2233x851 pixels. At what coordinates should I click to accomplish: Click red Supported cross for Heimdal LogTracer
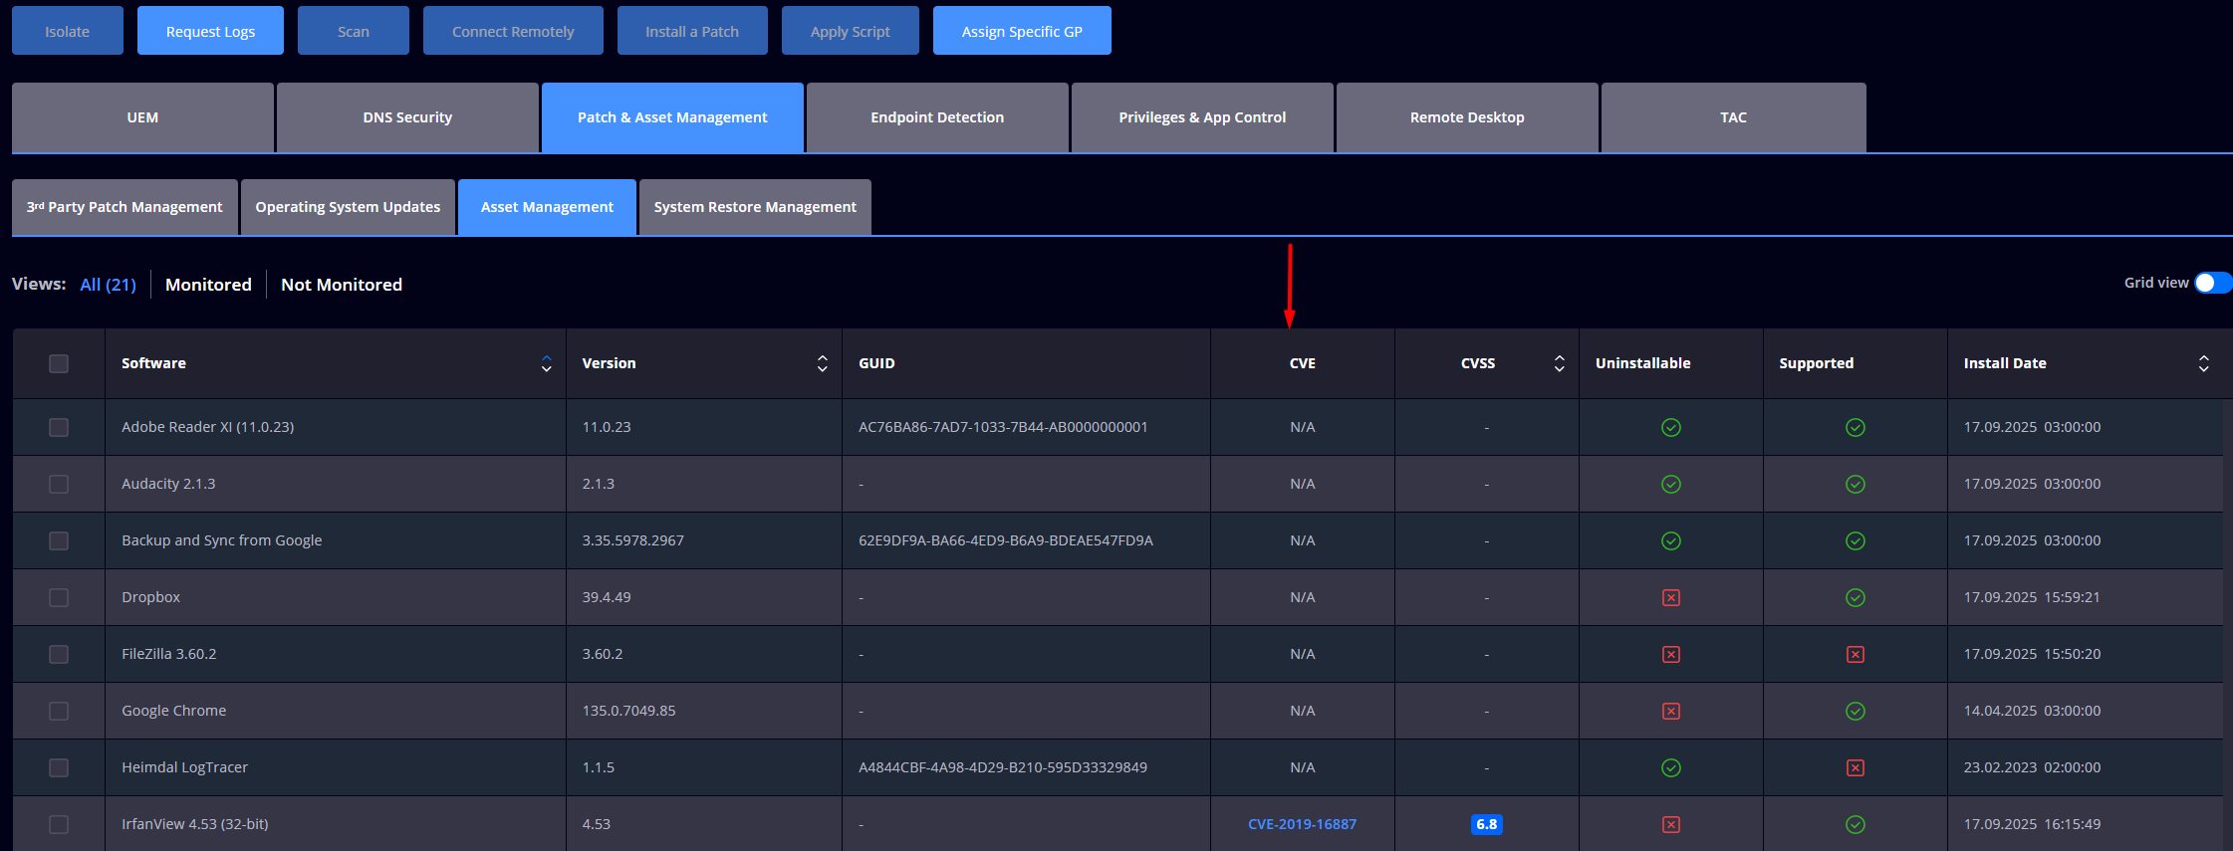click(1856, 767)
